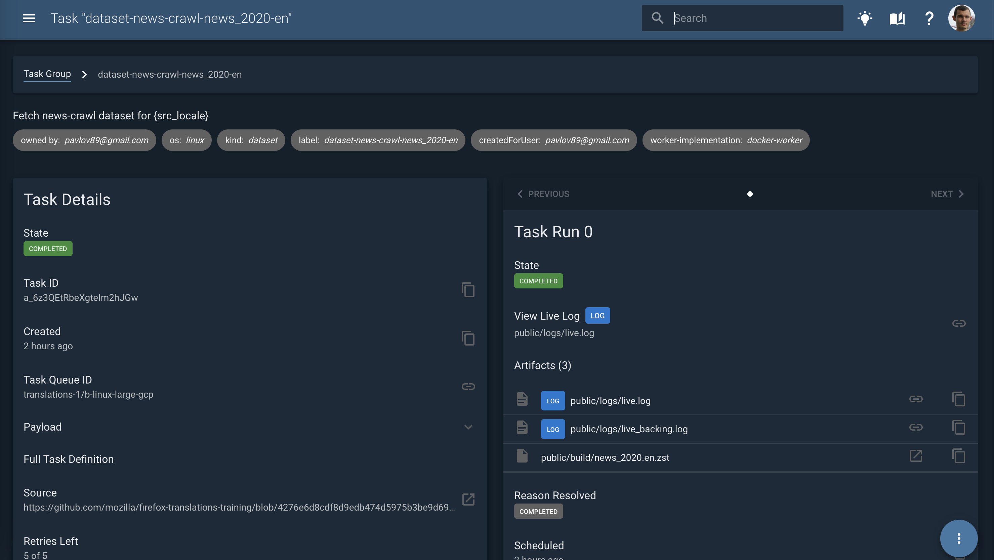Click 'public/logs/live.log' path under View Live Log
Viewport: 994px width, 560px height.
point(554,333)
